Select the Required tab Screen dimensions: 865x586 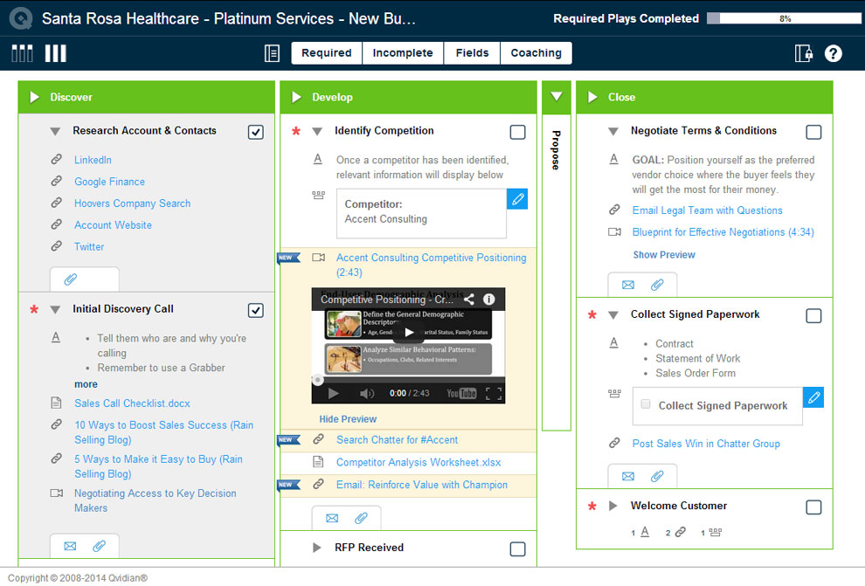[x=327, y=53]
